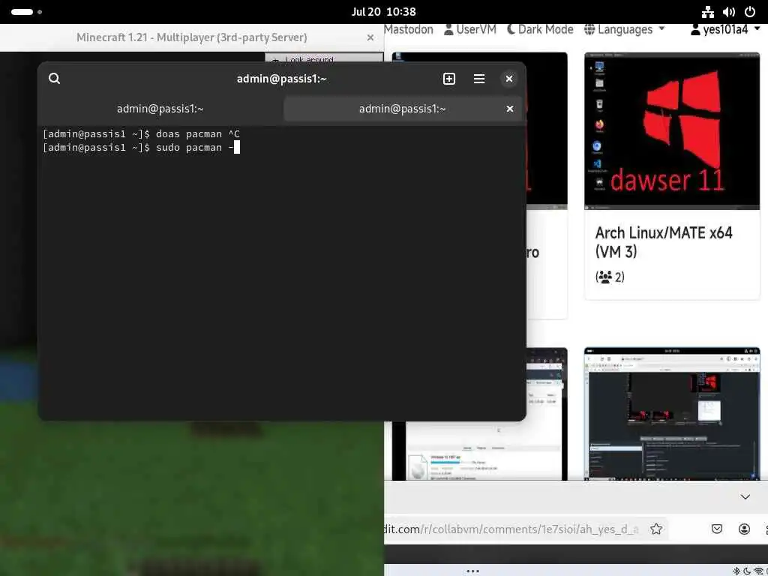Close the second terminal tab
Screen dimensions: 768x576
pyautogui.click(x=510, y=109)
